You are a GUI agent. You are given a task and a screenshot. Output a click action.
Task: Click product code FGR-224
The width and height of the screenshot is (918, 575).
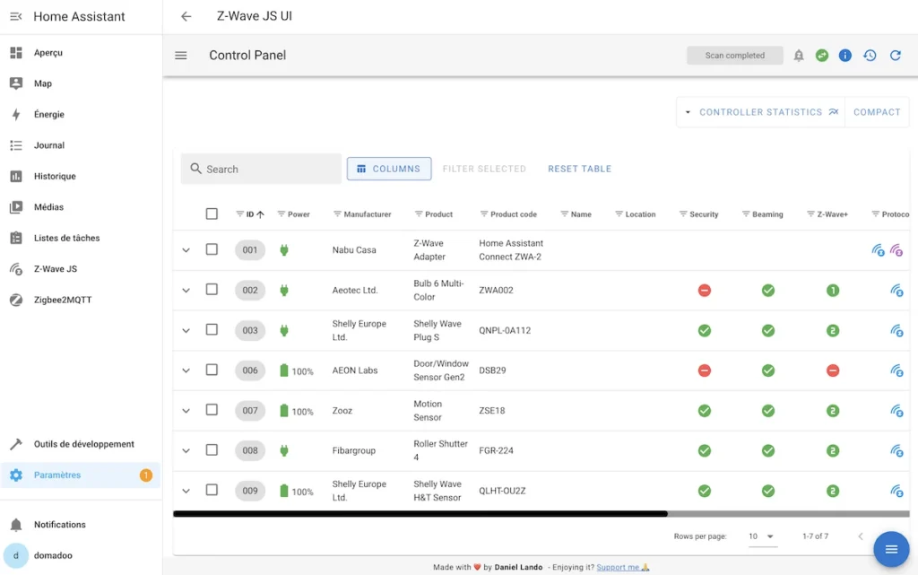click(x=496, y=451)
